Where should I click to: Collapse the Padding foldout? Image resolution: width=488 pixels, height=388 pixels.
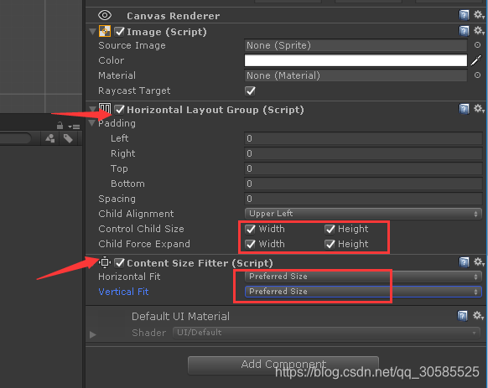coord(92,123)
